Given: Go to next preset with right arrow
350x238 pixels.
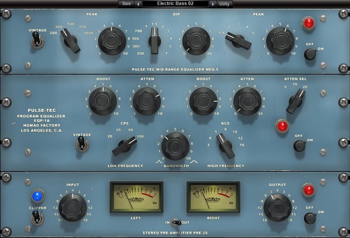Looking at the screenshot, I should pyautogui.click(x=213, y=4).
